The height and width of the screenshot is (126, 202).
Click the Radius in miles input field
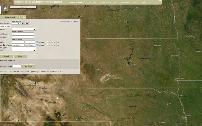point(17,66)
